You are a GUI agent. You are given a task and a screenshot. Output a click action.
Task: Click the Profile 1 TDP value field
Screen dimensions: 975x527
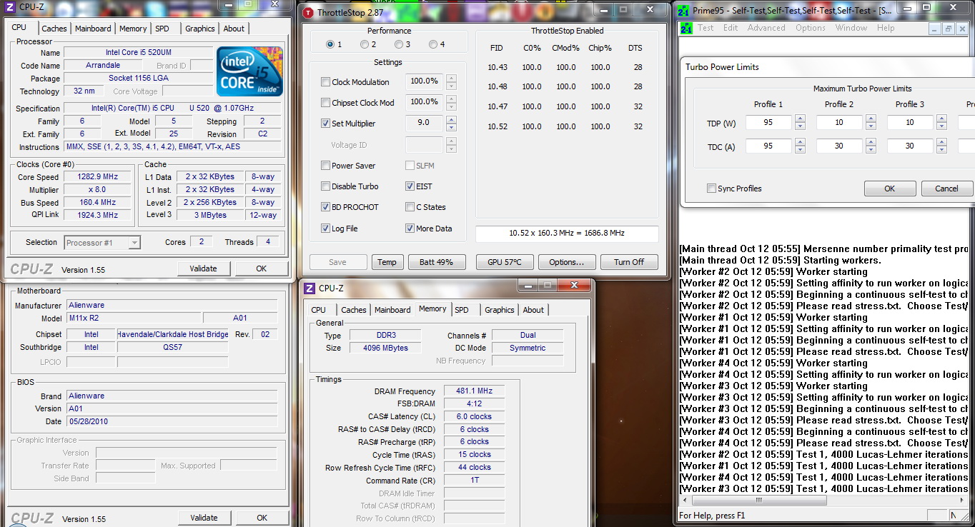(769, 123)
